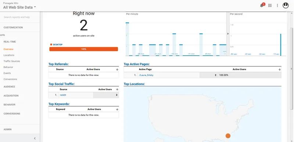Expand the Audience section
The width and height of the screenshot is (294, 142).
(10, 87)
